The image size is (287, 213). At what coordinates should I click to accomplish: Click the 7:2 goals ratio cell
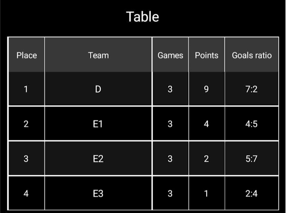252,89
